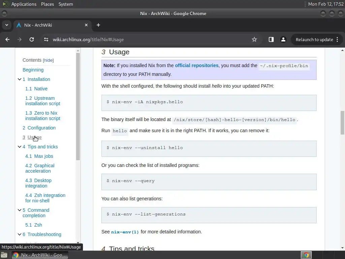Image resolution: width=345 pixels, height=259 pixels.
Task: Open 1.3 Zero to Nix installation script
Action: tap(43, 116)
